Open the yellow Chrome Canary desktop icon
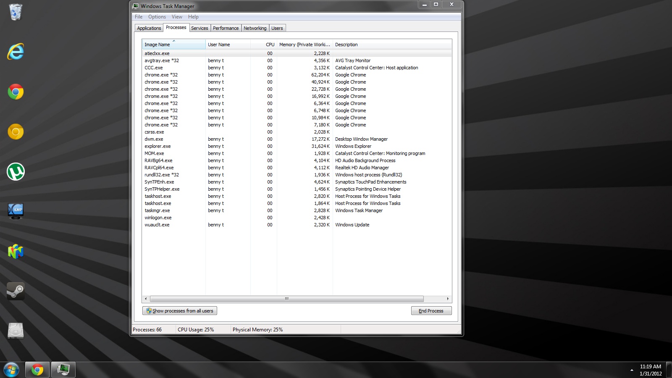The width and height of the screenshot is (672, 378). (16, 132)
